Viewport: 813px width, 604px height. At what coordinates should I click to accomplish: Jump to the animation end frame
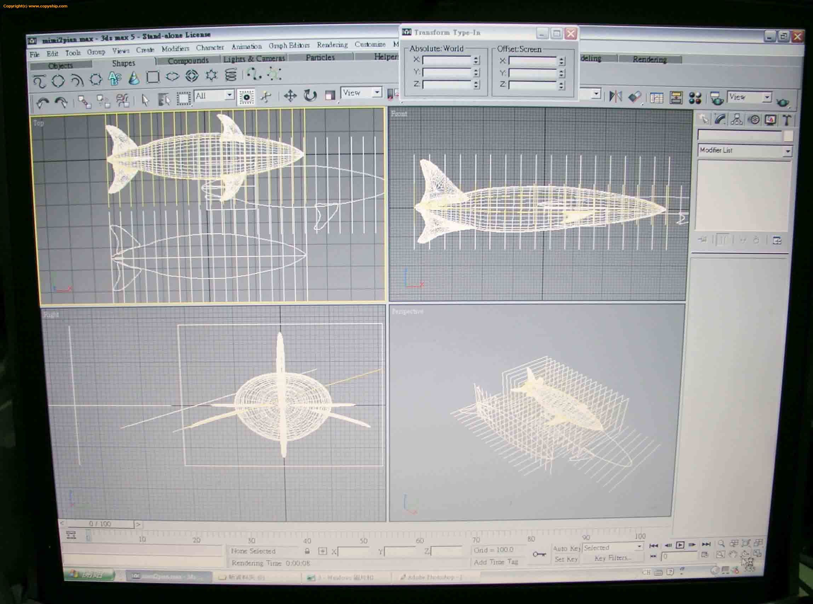click(x=706, y=544)
